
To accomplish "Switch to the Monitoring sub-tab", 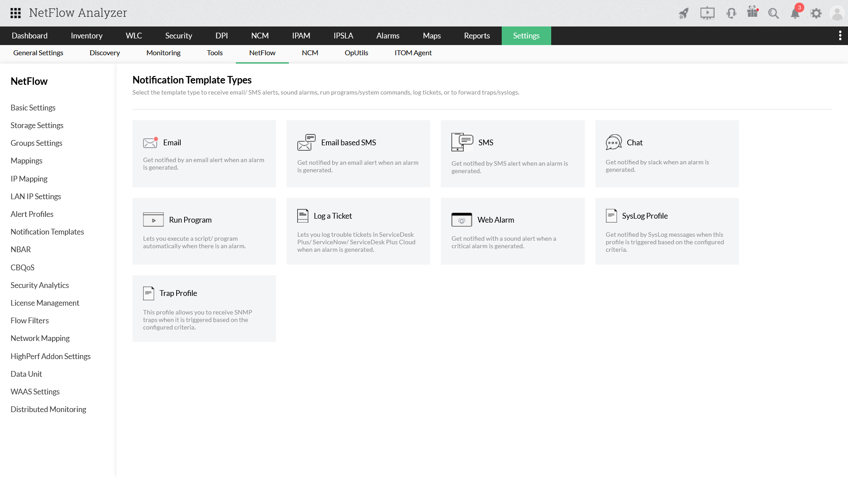I will click(163, 53).
